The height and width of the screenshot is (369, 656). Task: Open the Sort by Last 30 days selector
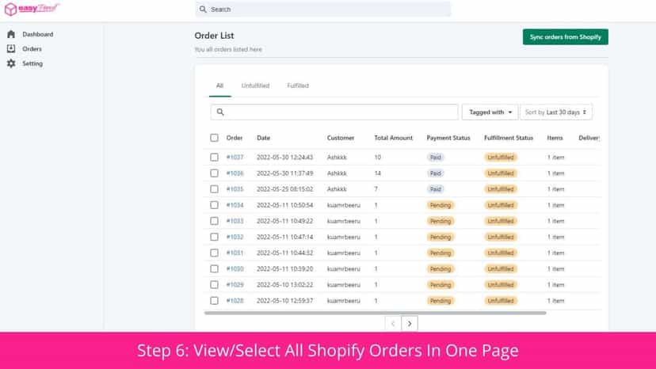point(555,112)
